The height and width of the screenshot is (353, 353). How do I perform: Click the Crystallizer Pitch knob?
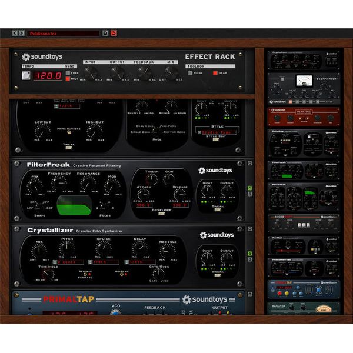click(x=67, y=248)
